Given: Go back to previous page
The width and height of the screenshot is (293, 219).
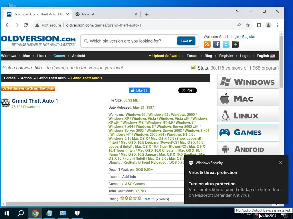Looking at the screenshot, I should pyautogui.click(x=7, y=25).
